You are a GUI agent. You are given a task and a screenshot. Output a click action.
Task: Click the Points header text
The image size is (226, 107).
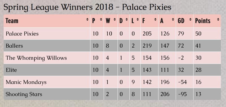pos(203,21)
